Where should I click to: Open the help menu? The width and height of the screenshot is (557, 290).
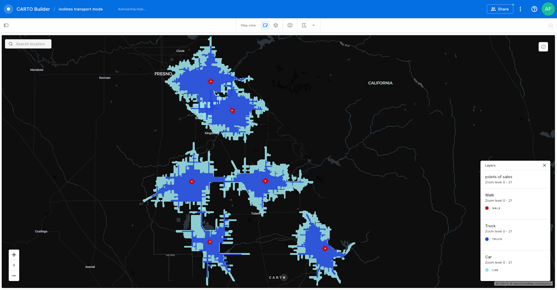click(x=534, y=9)
